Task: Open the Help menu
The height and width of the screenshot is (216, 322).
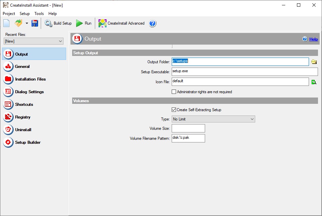Action: pos(52,14)
